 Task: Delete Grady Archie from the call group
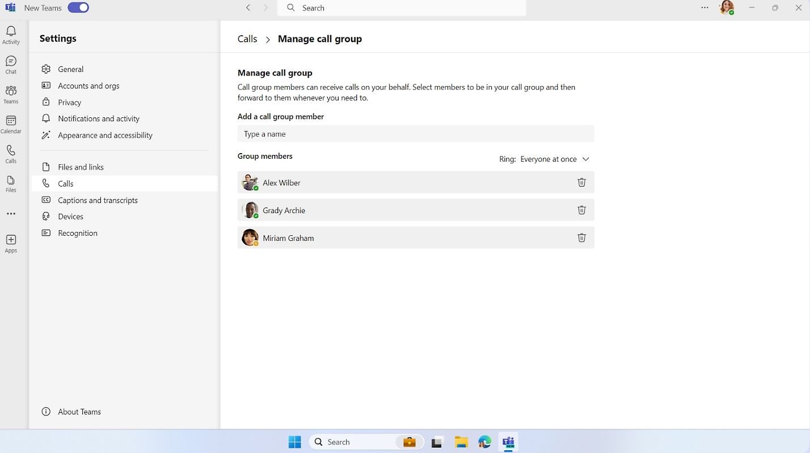tap(581, 210)
